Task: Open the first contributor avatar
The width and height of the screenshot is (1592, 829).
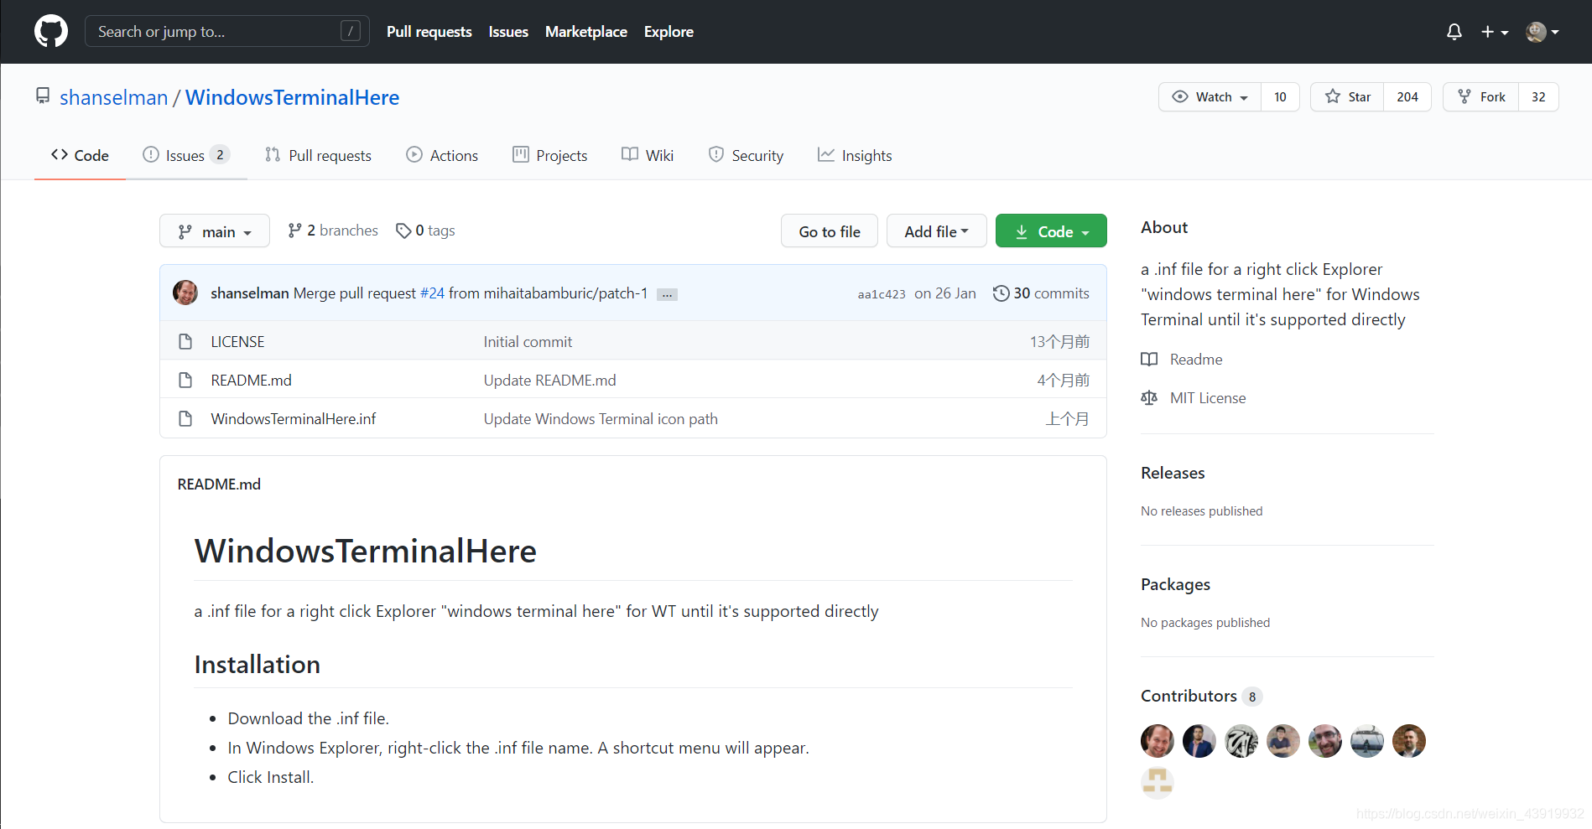Action: click(x=1158, y=741)
